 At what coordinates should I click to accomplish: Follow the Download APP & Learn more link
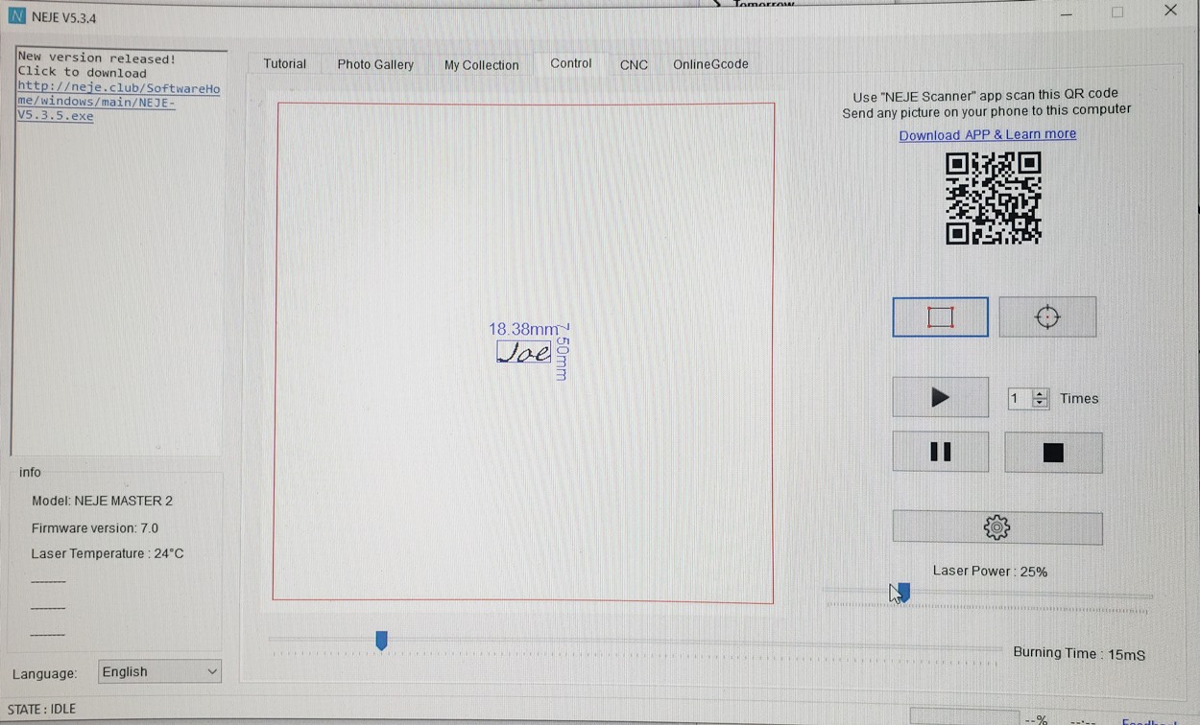987,134
